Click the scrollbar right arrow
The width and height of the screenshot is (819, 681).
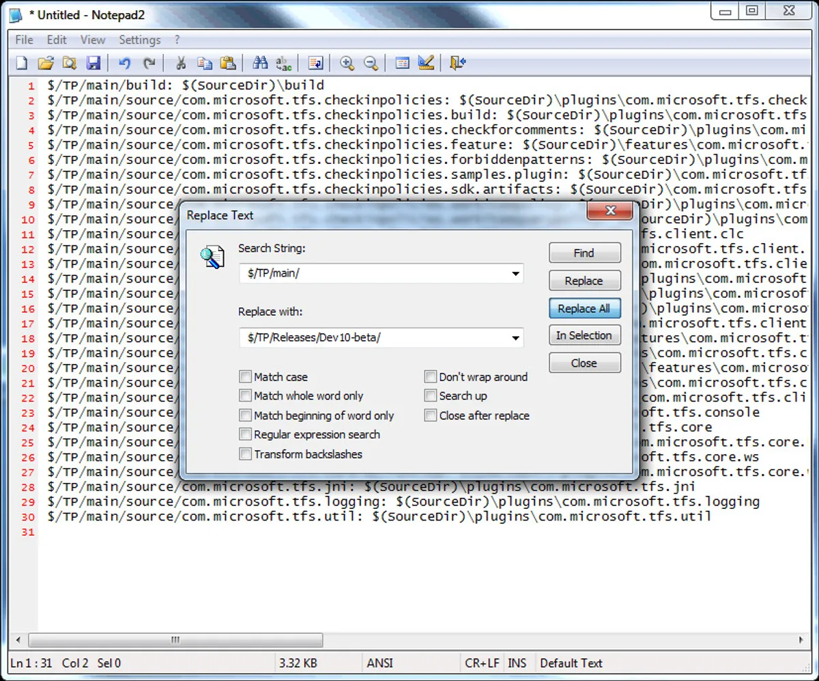point(800,640)
